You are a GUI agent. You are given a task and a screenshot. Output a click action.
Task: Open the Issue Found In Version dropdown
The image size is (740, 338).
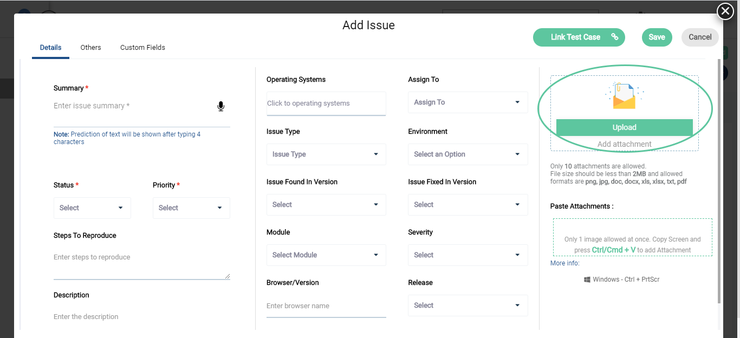coord(326,205)
